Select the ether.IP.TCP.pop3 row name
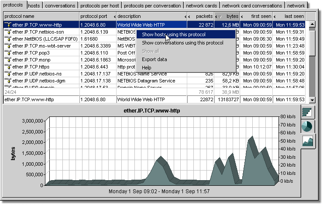The width and height of the screenshot is (323, 205). 31,53
